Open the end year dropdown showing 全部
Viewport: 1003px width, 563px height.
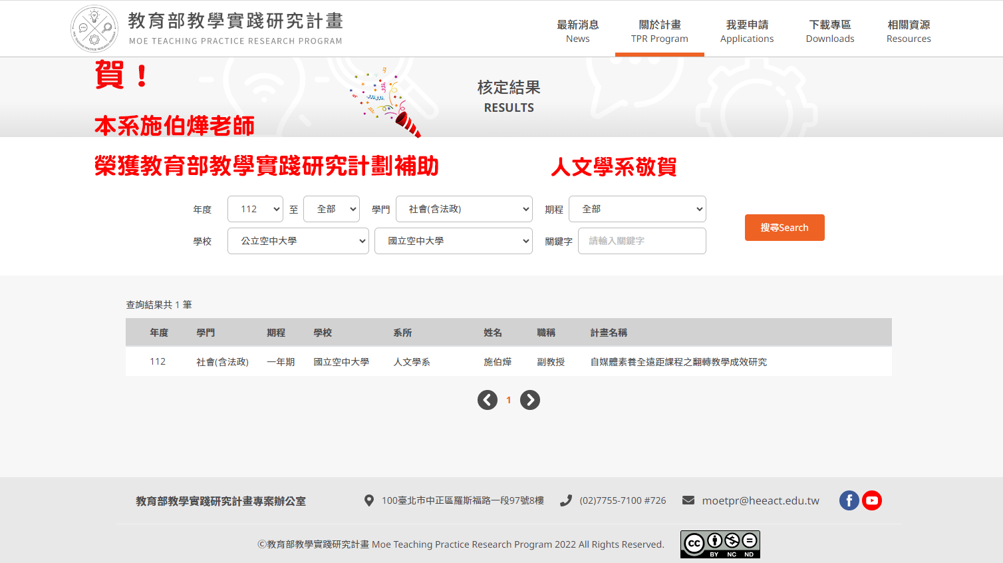click(331, 209)
